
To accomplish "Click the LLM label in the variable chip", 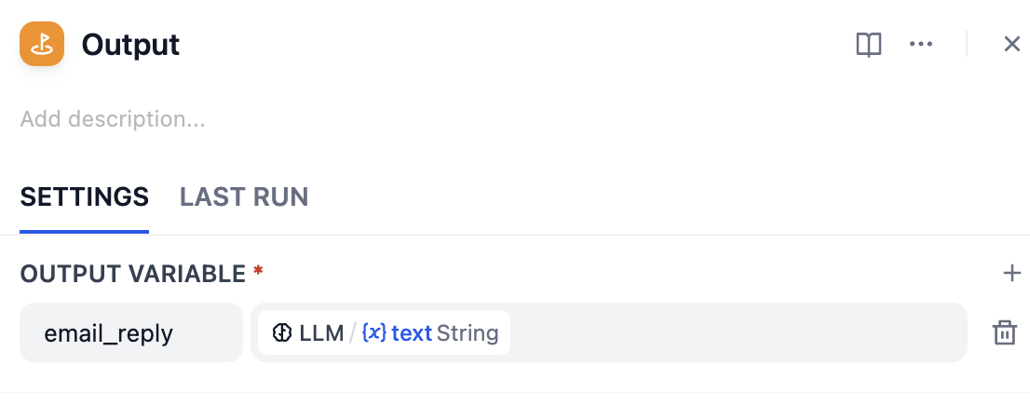I will (x=321, y=332).
